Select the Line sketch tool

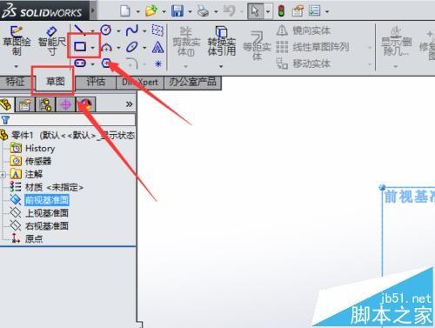[79, 30]
